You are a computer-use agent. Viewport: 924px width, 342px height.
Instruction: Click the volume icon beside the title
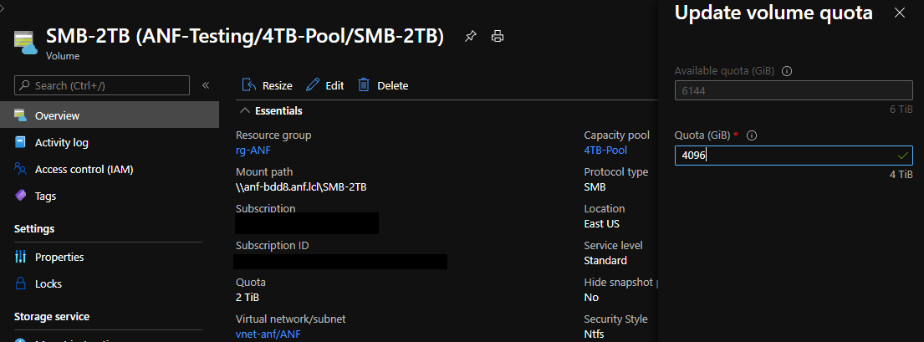click(25, 43)
